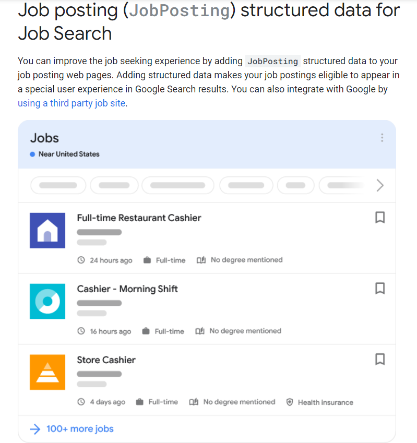Screen dimensions: 417x443
Task: Save the Cashier - Morning Shift job bookmark
Action: click(380, 289)
